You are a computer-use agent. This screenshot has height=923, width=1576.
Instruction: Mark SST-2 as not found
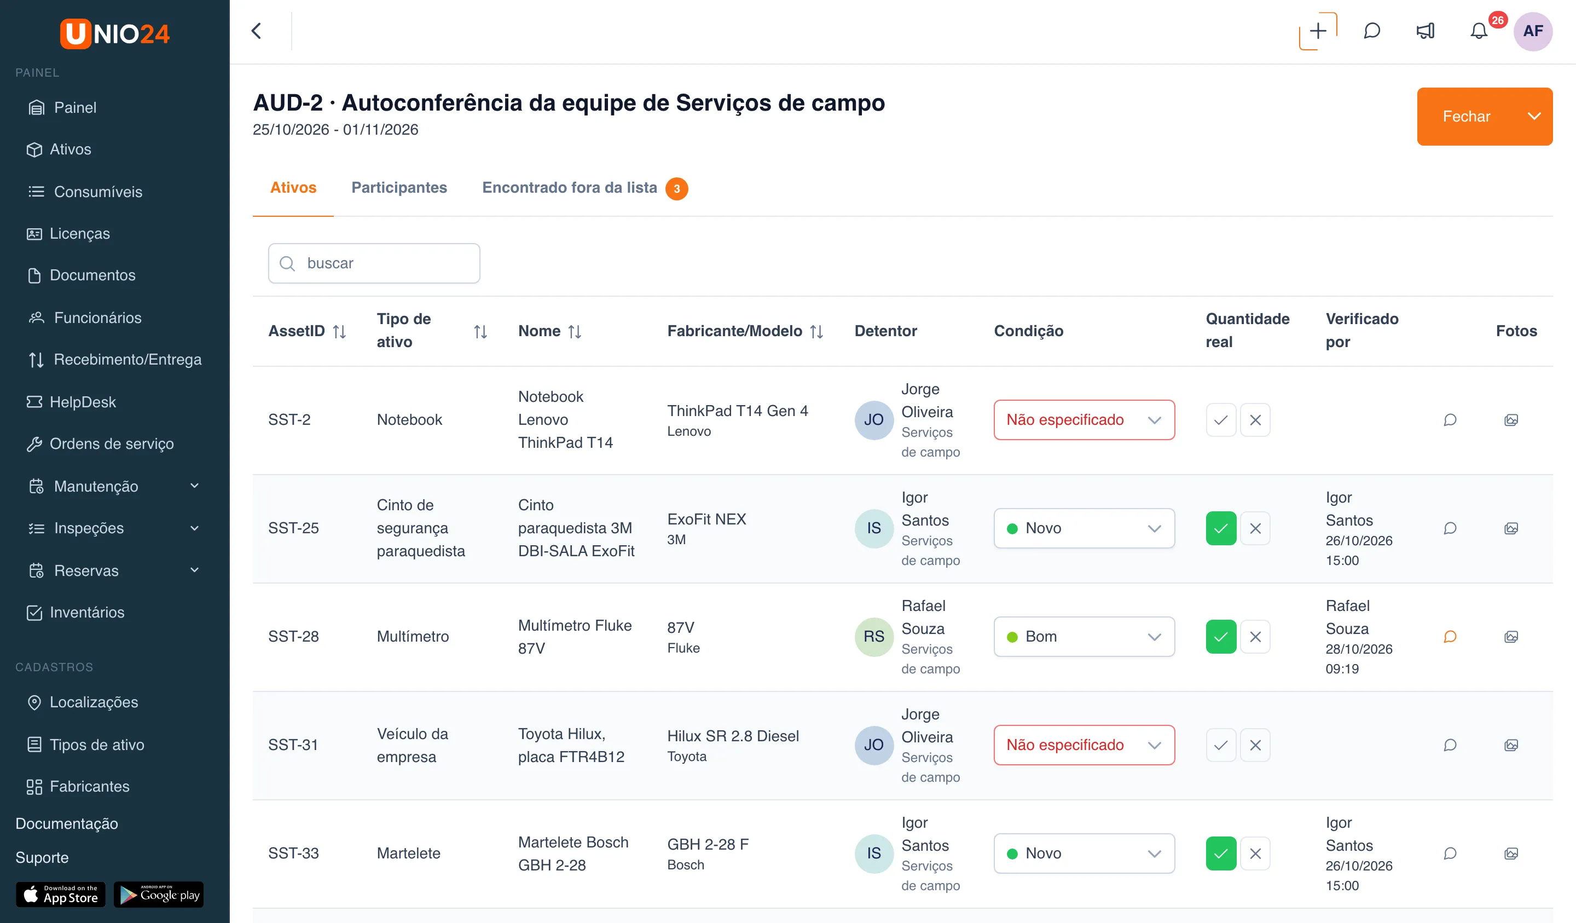tap(1255, 420)
